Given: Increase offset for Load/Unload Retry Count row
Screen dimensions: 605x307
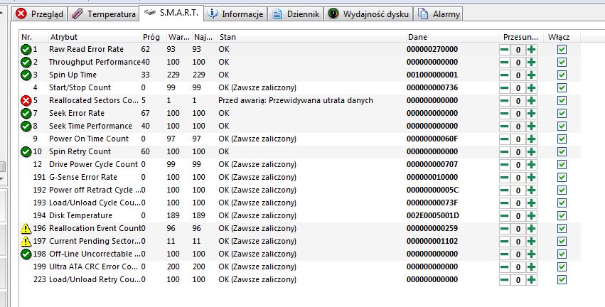Looking at the screenshot, I should (531, 279).
